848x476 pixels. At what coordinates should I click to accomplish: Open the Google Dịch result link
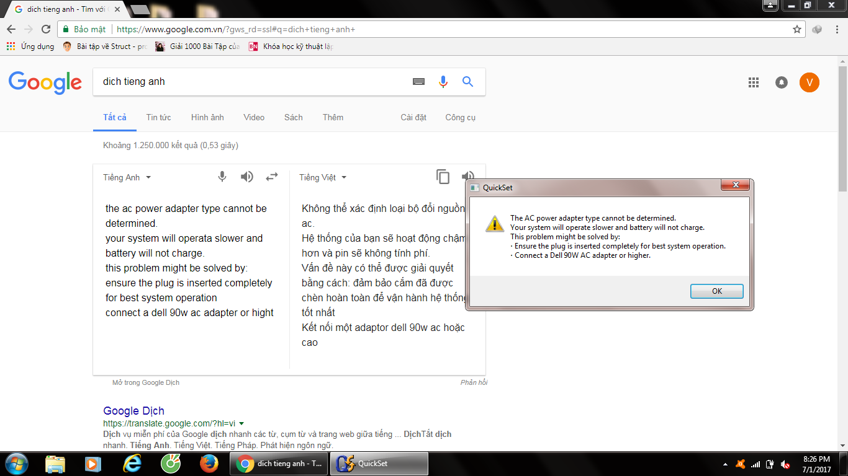133,411
